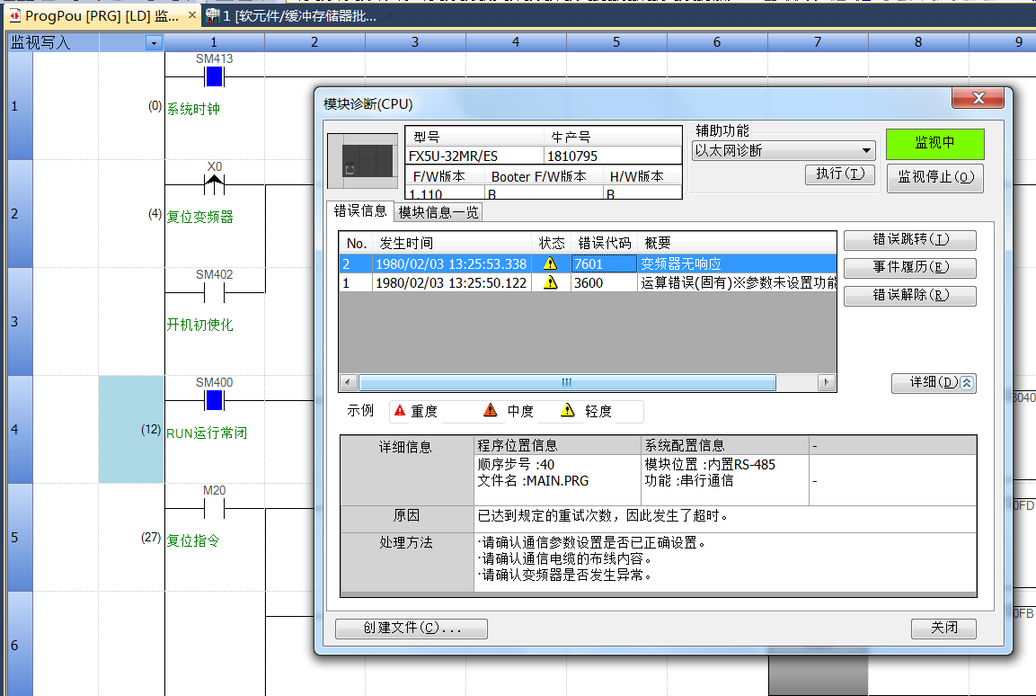This screenshot has height=696, width=1036.
Task: Select the SM400 always-on contact
Action: coord(214,400)
